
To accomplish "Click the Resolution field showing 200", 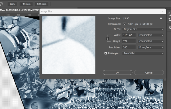I will tap(129, 47).
